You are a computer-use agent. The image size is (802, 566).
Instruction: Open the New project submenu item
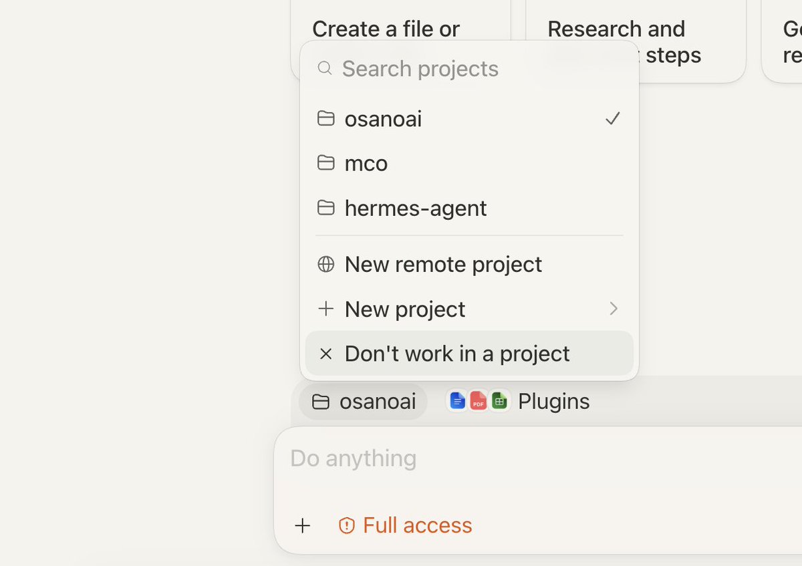[469, 309]
